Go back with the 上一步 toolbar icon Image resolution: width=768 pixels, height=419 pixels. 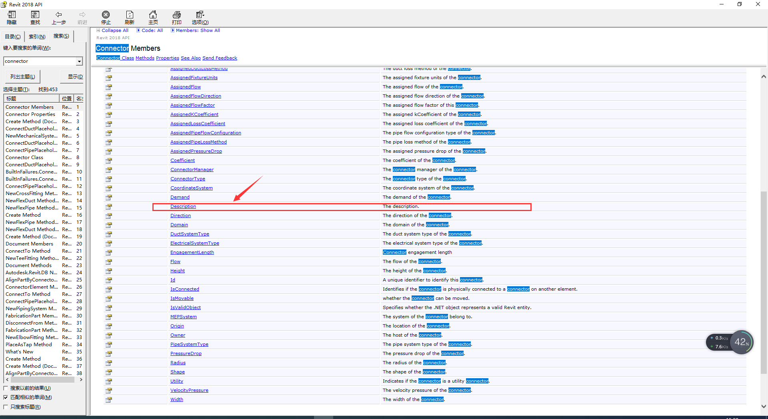(59, 18)
